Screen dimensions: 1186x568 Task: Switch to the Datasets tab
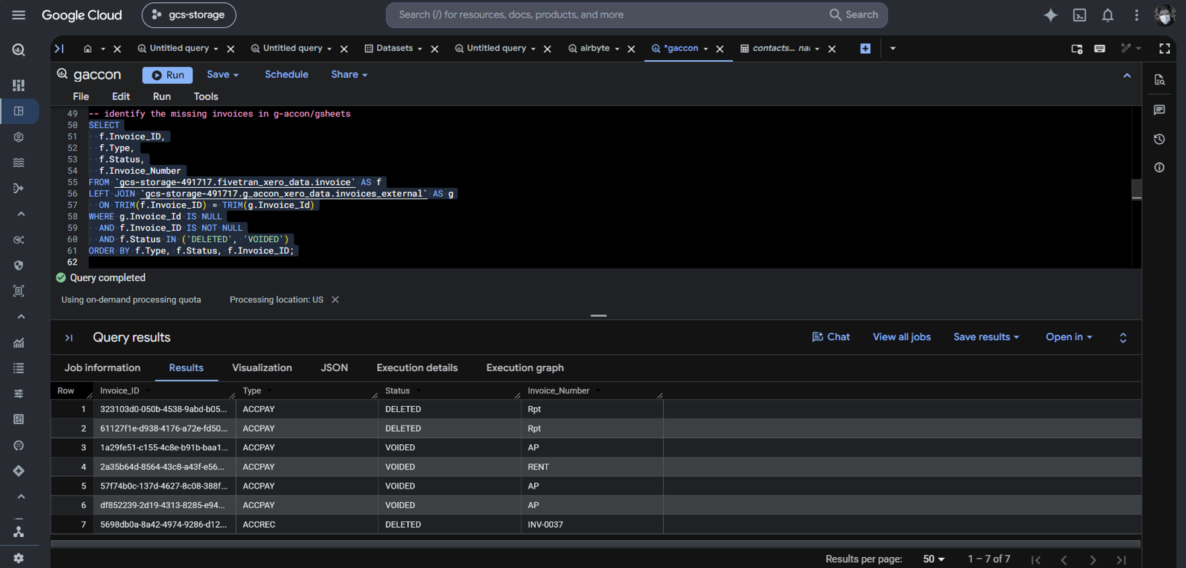(394, 48)
